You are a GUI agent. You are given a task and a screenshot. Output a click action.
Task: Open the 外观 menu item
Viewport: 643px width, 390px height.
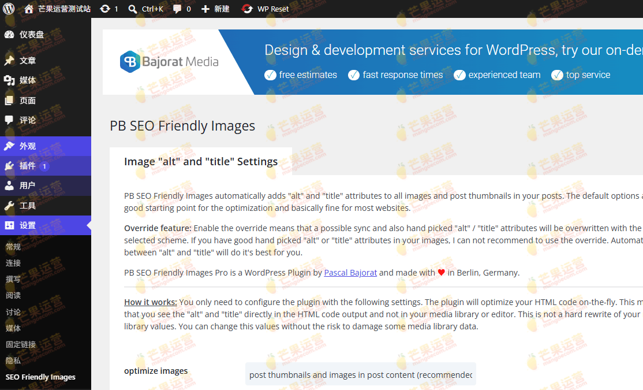click(46, 146)
